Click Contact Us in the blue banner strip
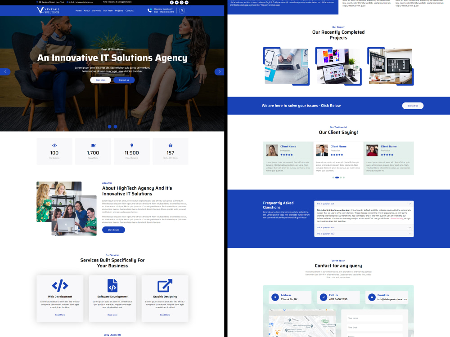The image size is (450, 337). (x=413, y=106)
